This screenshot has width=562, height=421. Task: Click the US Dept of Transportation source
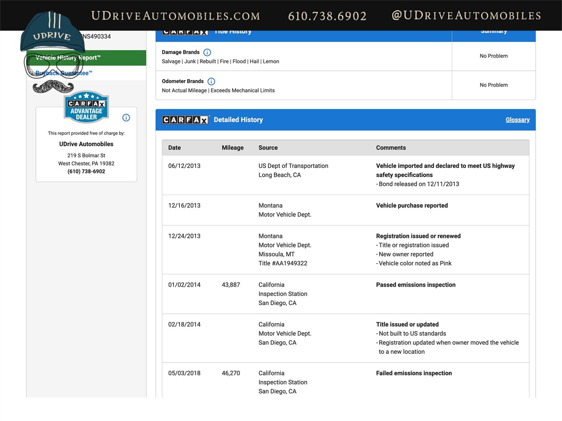[x=293, y=166]
